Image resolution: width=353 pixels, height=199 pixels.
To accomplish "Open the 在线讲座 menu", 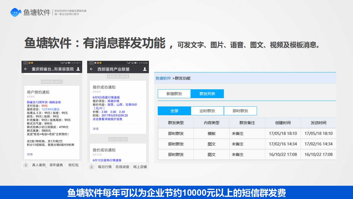I will [122, 167].
